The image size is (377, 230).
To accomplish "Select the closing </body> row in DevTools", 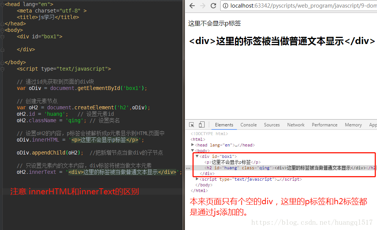I will tap(204, 185).
